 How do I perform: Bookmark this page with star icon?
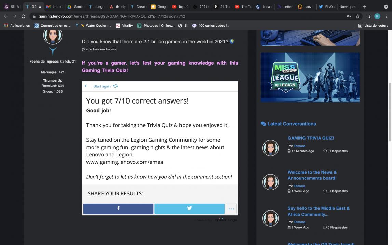pos(357,16)
